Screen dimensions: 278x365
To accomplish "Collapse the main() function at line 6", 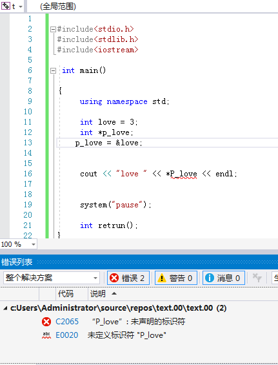I will point(54,70).
